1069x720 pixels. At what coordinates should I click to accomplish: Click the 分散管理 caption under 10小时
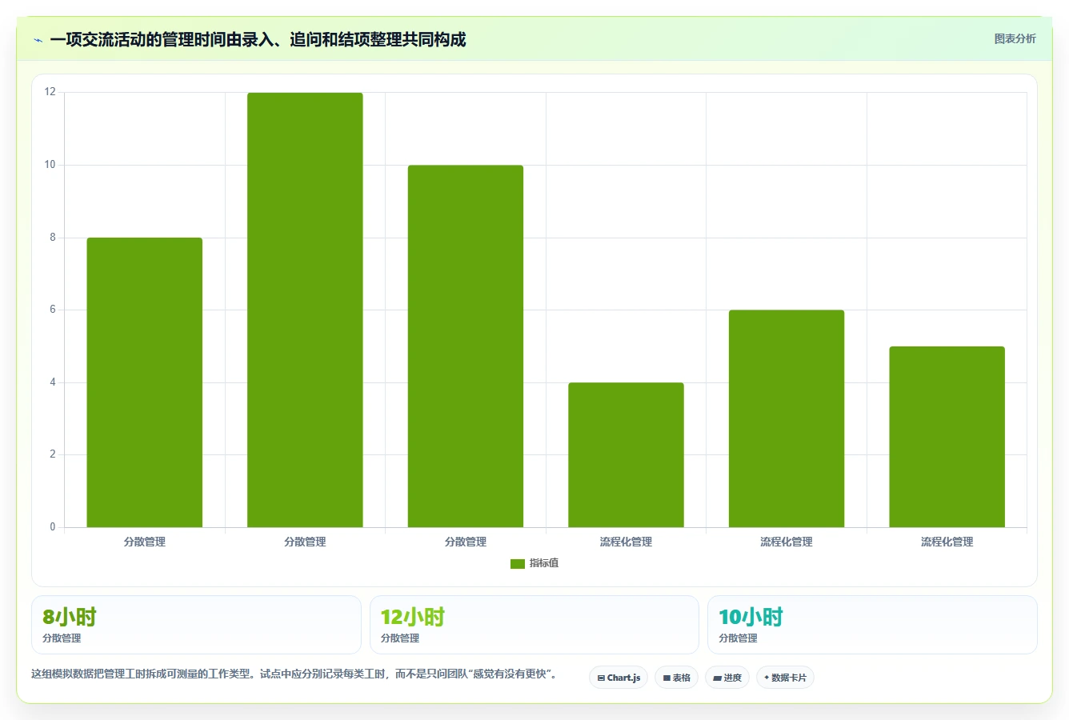pyautogui.click(x=738, y=638)
